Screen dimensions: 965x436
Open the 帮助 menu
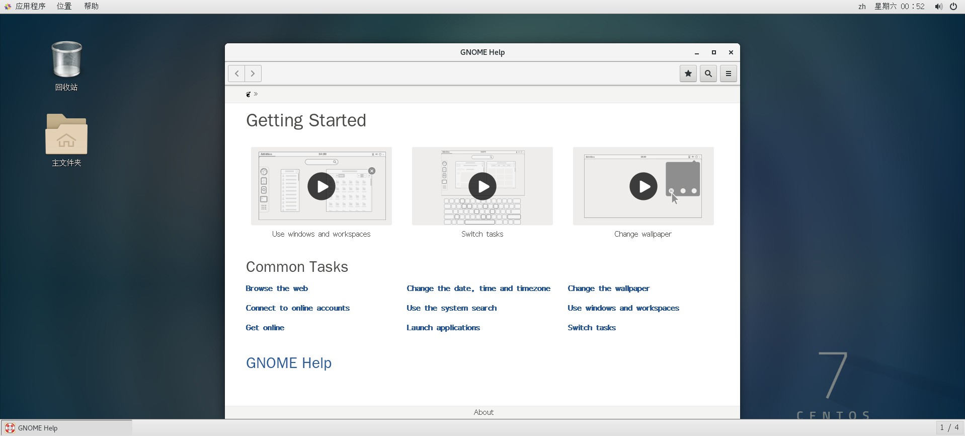[x=91, y=7]
